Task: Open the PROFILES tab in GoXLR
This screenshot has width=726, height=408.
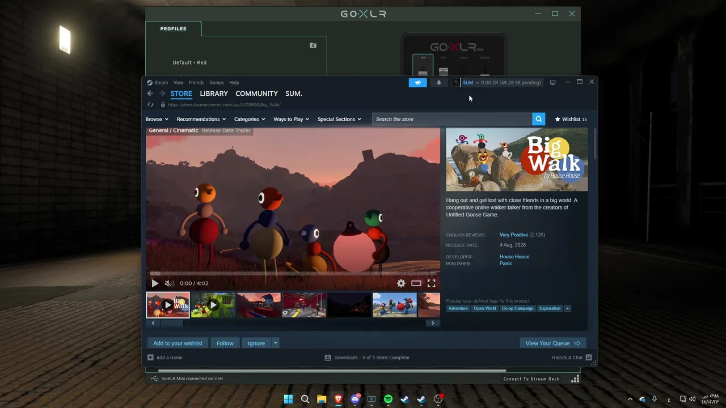Action: 174,29
